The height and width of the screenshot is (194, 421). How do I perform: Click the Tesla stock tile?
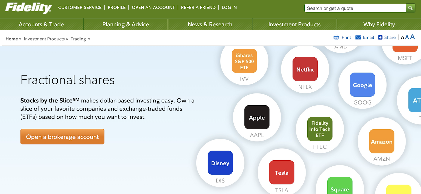coord(282,172)
